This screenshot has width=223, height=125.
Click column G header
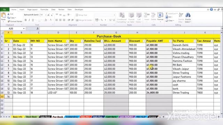[116, 33]
